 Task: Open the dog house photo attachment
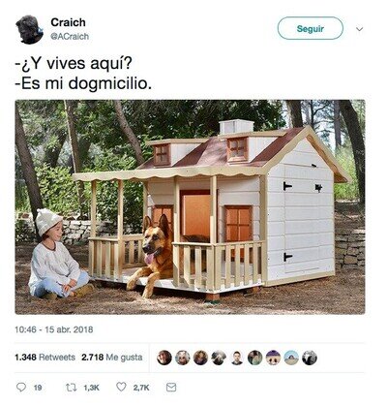pos(190,206)
